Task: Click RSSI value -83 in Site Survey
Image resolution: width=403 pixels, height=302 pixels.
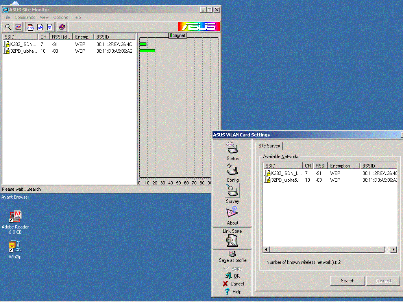Action: click(319, 180)
